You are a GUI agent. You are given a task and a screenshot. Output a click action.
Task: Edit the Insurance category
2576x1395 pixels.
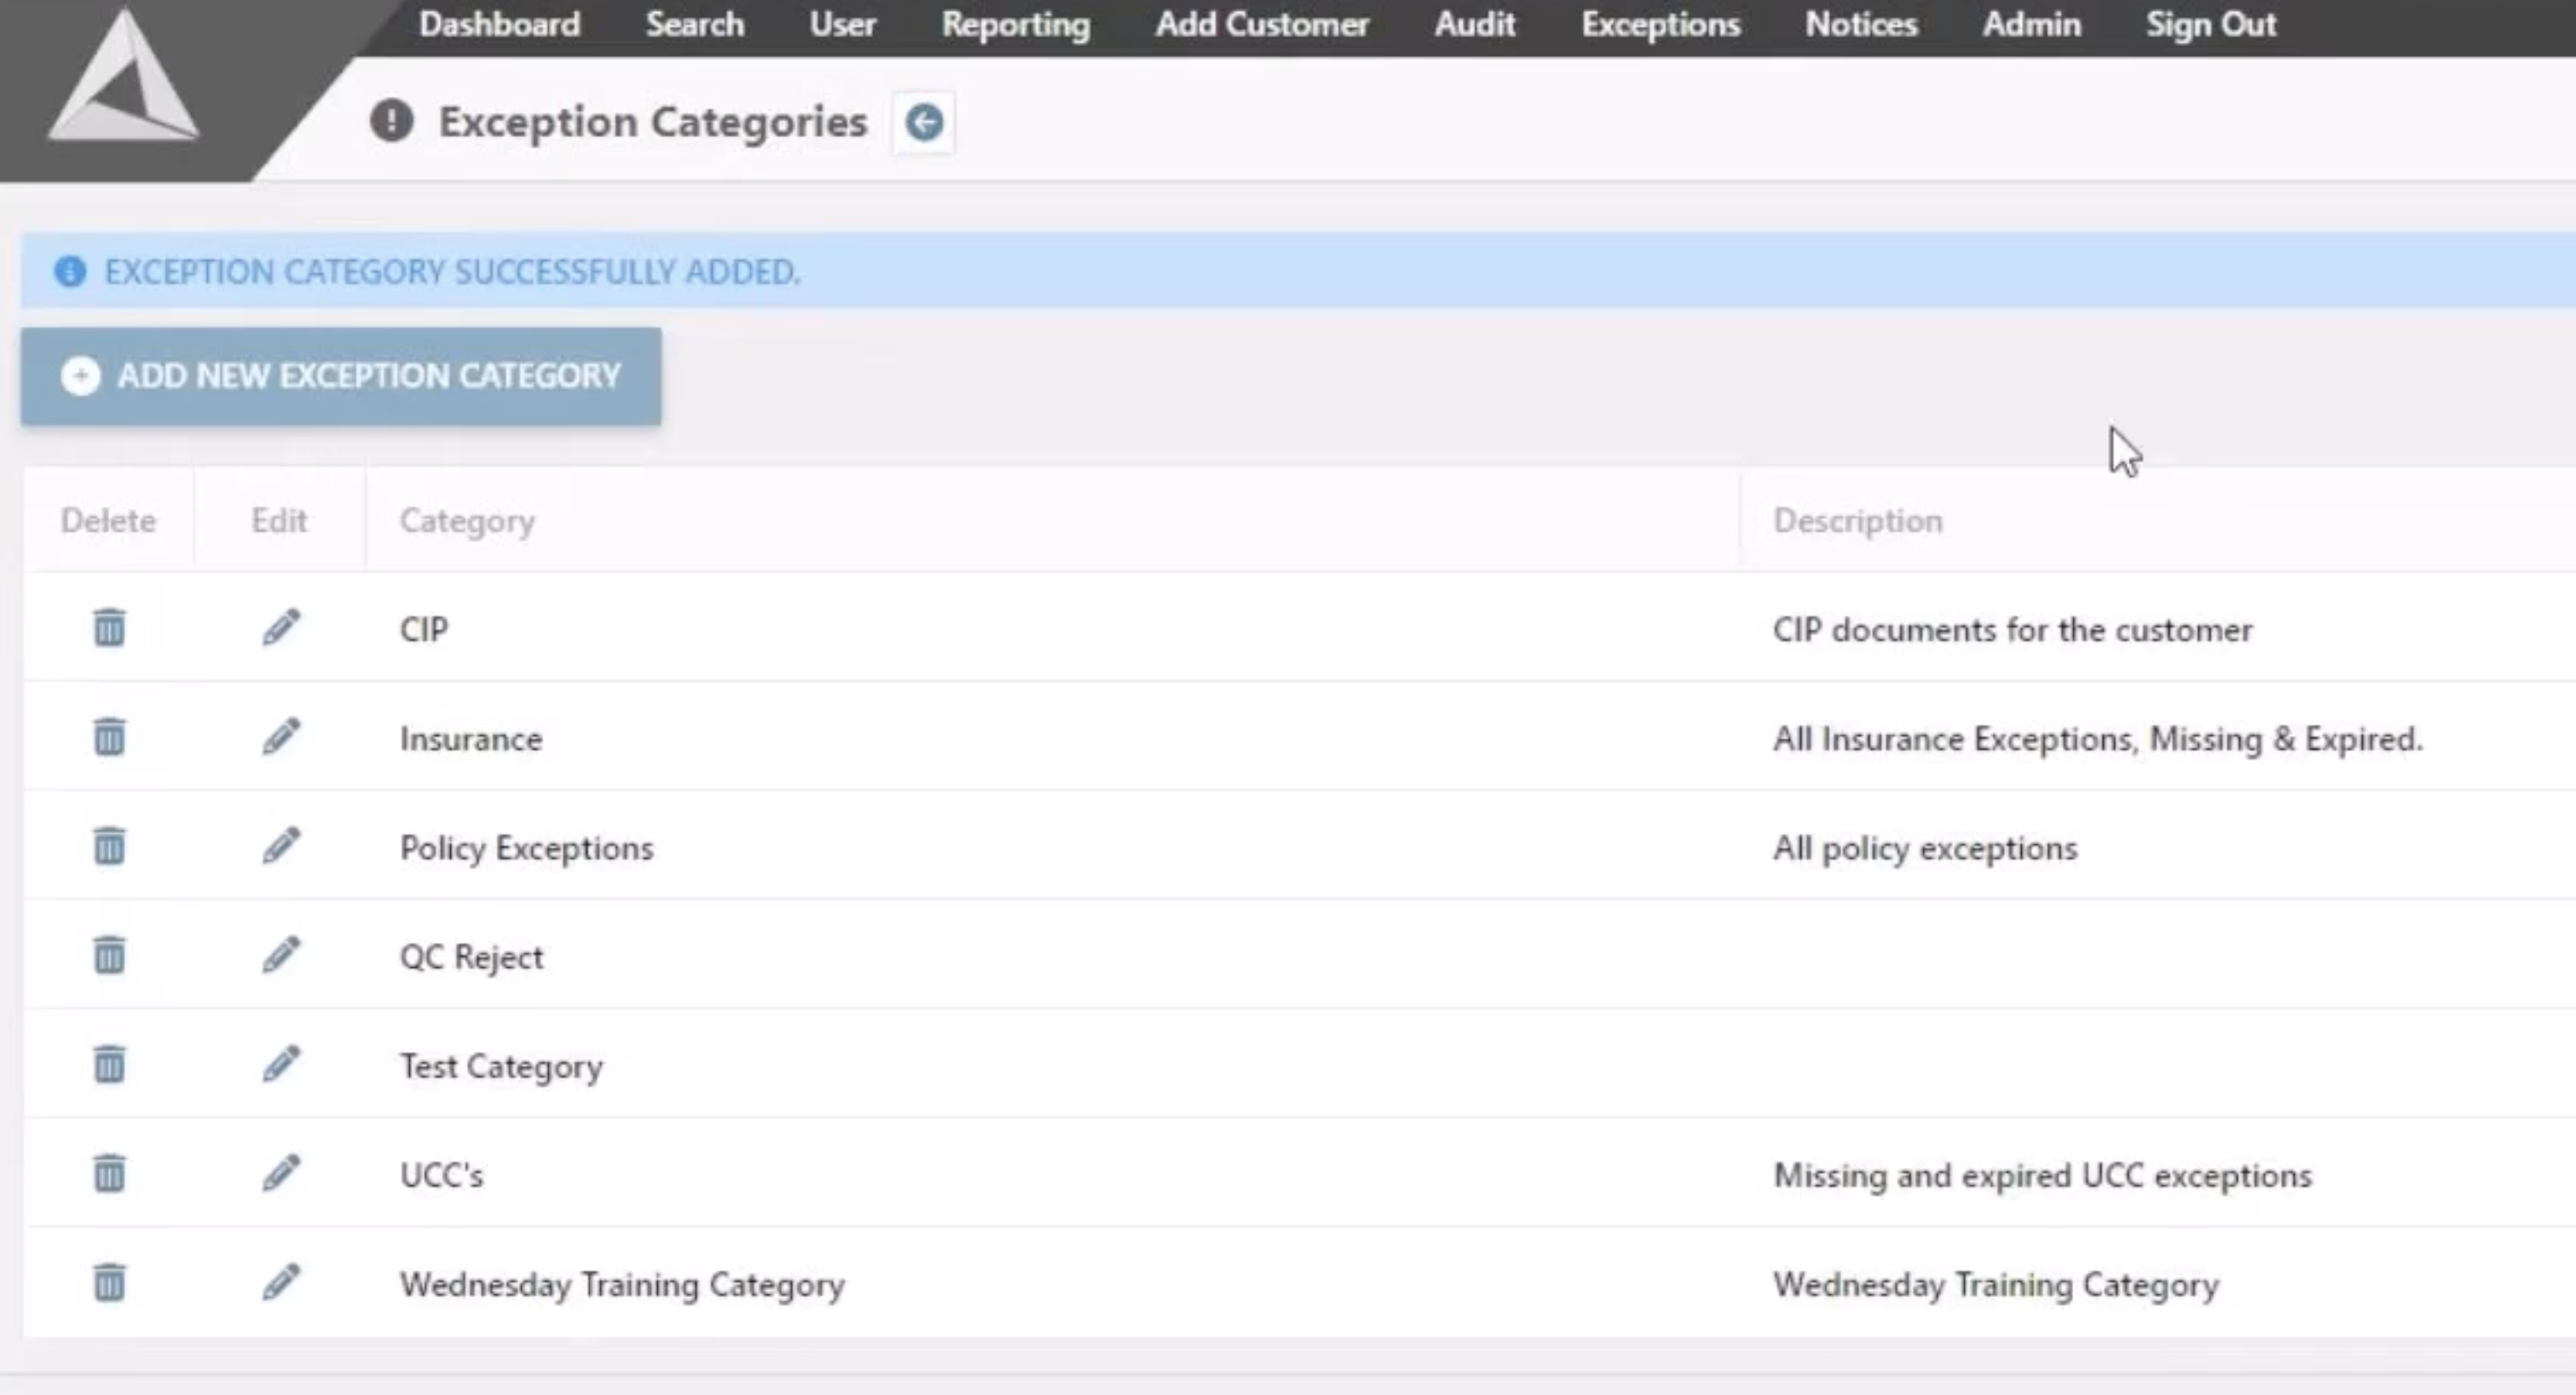click(x=281, y=737)
